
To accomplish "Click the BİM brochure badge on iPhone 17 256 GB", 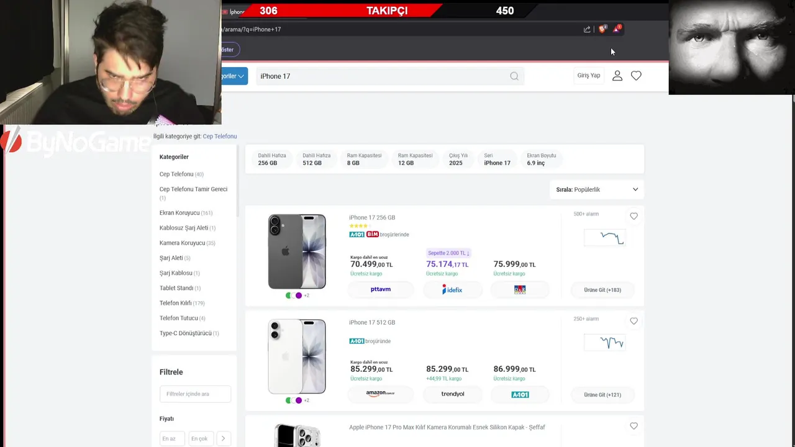I will [373, 235].
